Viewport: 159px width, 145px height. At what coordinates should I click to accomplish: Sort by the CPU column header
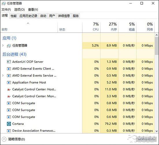tap(91, 27)
